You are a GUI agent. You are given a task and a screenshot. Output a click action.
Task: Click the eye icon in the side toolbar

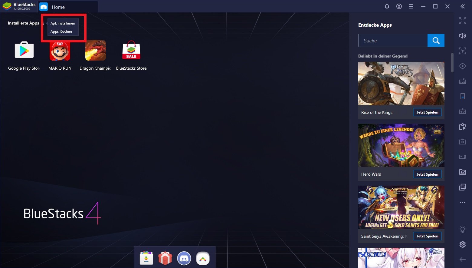[x=463, y=66]
